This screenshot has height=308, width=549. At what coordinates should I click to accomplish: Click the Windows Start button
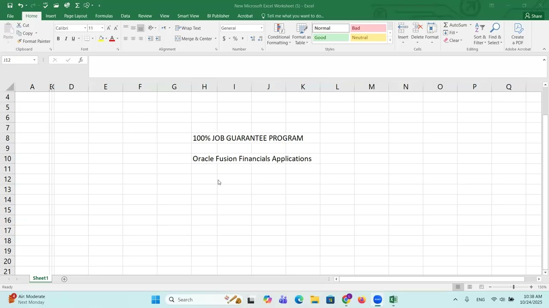(156, 299)
